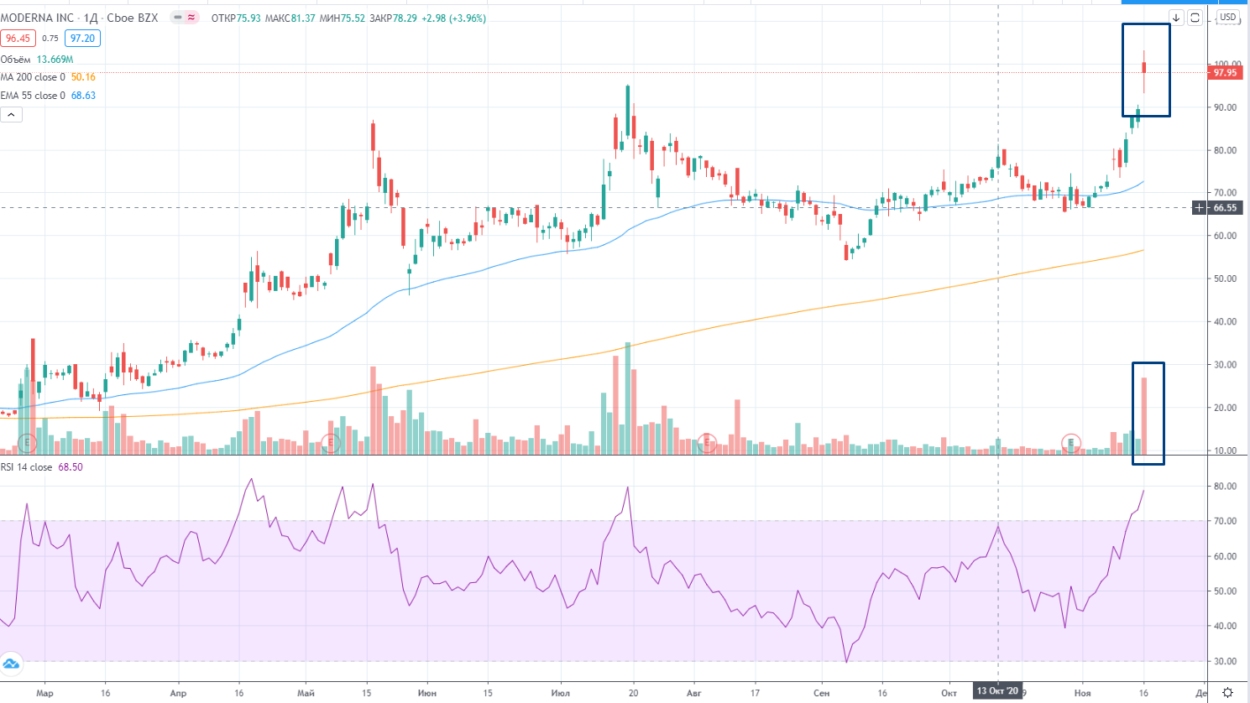Collapse the indicator legend with the chevron
Screen dimensions: 1250x703
point(11,115)
